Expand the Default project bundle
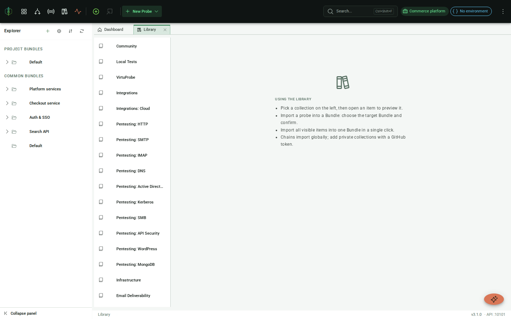This screenshot has height=319, width=511. click(x=7, y=62)
